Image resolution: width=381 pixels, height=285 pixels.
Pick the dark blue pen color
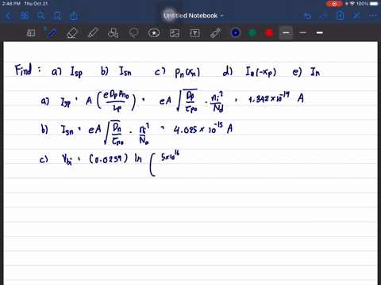tap(236, 32)
